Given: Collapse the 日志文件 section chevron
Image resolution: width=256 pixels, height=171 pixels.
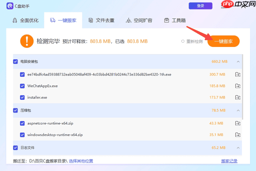Looking at the screenshot, I should point(238,148).
